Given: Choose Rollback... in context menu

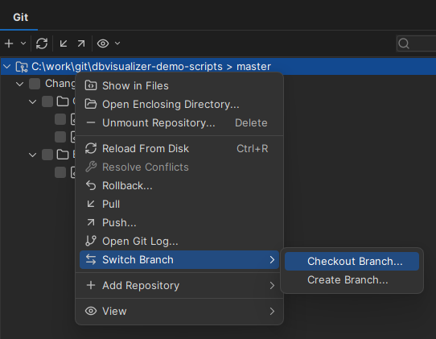Looking at the screenshot, I should (x=179, y=186).
